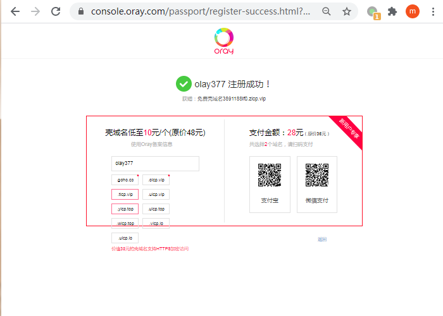Click the '共选择2个域名，请扫码支付' text
Image resolution: width=443 pixels, height=316 pixels.
tap(281, 145)
